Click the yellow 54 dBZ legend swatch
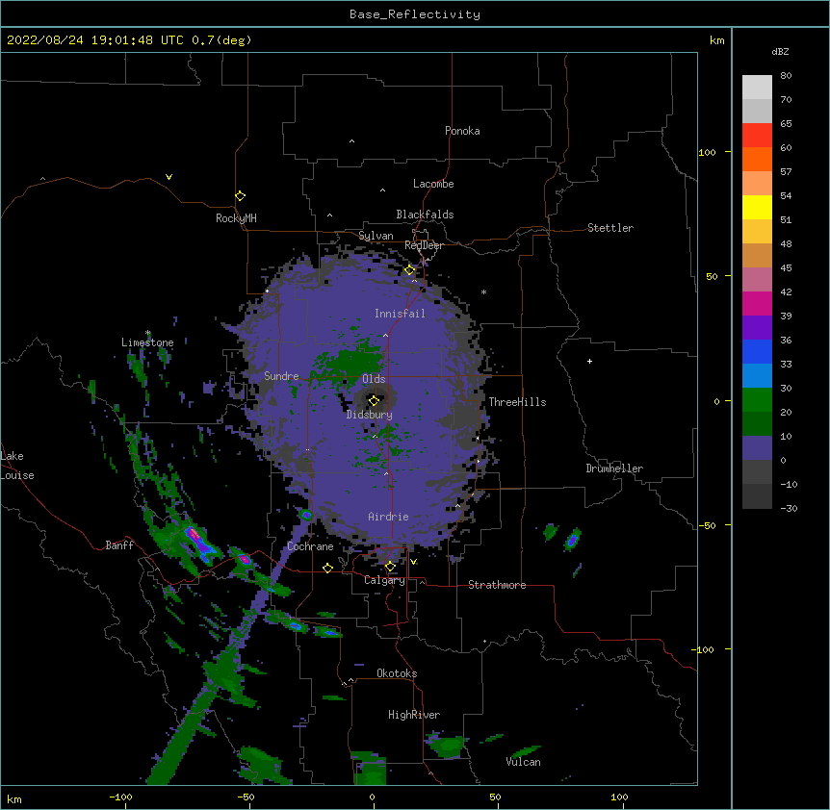Screen dimensions: 830x810 (x=757, y=207)
